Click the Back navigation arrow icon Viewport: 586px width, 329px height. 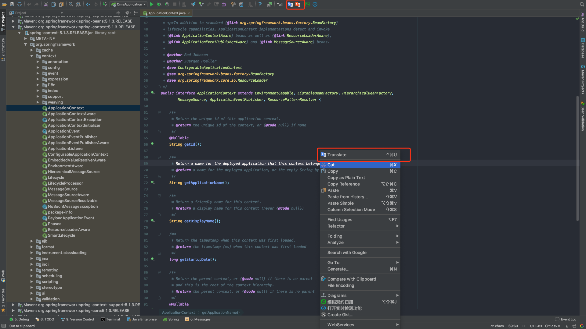coord(88,4)
